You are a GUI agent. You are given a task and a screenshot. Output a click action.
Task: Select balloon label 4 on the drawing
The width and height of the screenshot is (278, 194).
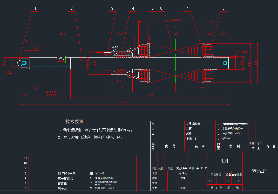coord(133,8)
